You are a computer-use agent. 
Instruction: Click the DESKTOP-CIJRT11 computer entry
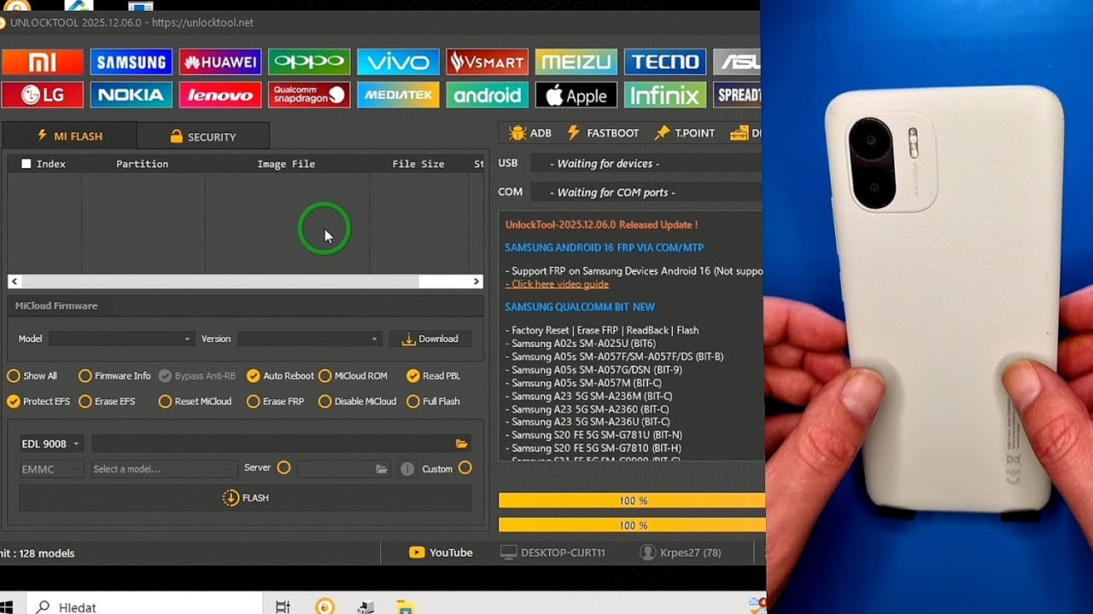tap(552, 553)
